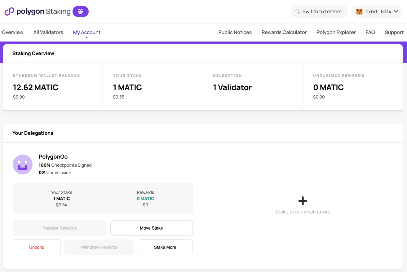The image size is (407, 272).
Task: Click the 'Stake to more validators' text
Action: click(303, 212)
